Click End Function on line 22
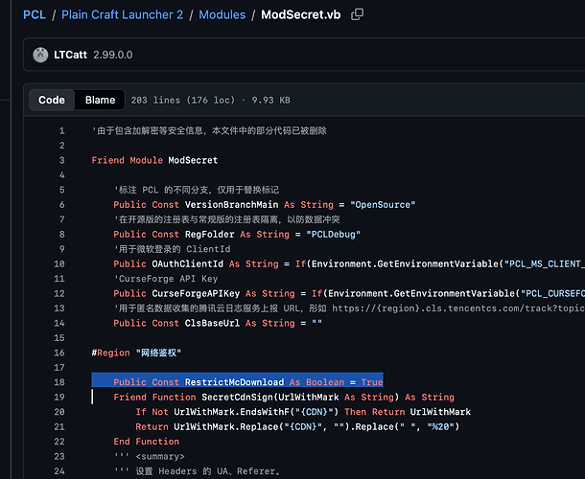Screen dimensions: 585x479 point(146,442)
